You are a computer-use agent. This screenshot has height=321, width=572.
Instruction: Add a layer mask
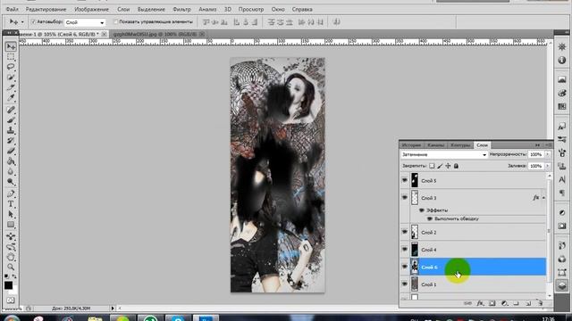coord(492,303)
